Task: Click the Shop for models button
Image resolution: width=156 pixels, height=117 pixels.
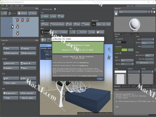Action: click(28, 98)
